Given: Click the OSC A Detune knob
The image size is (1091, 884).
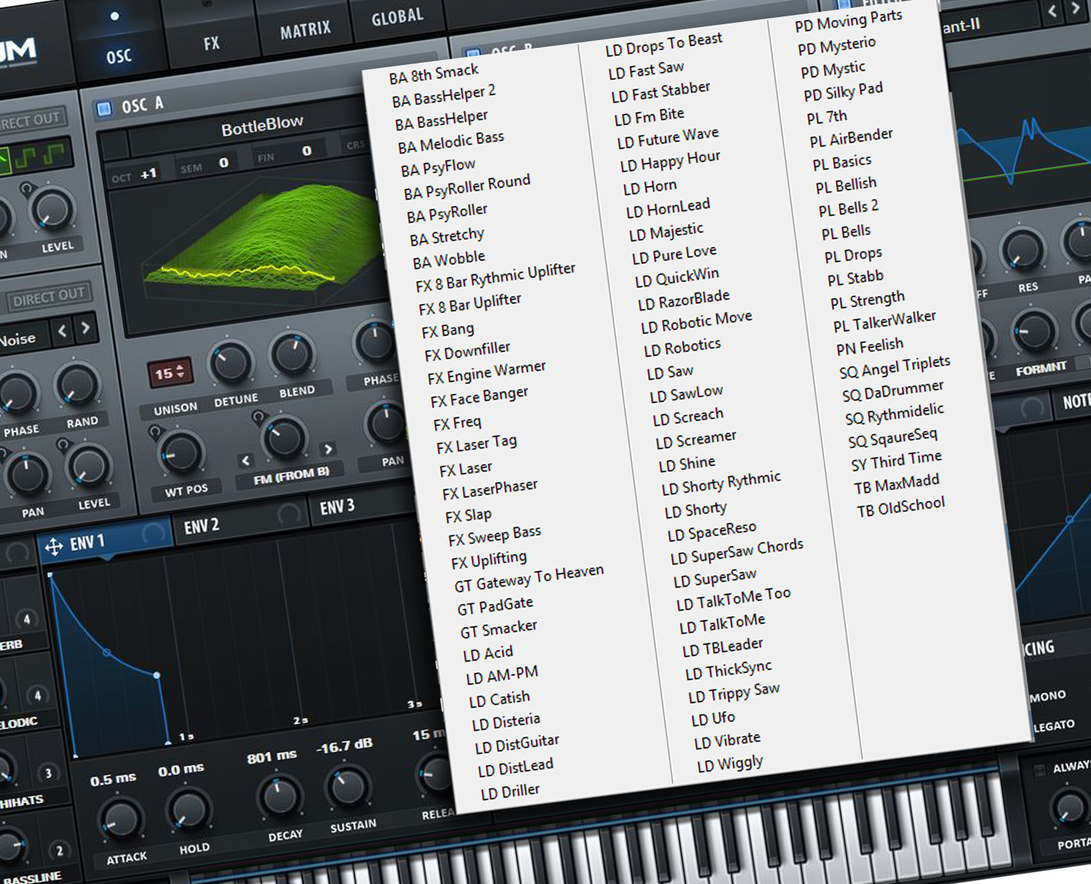Looking at the screenshot, I should (x=231, y=364).
